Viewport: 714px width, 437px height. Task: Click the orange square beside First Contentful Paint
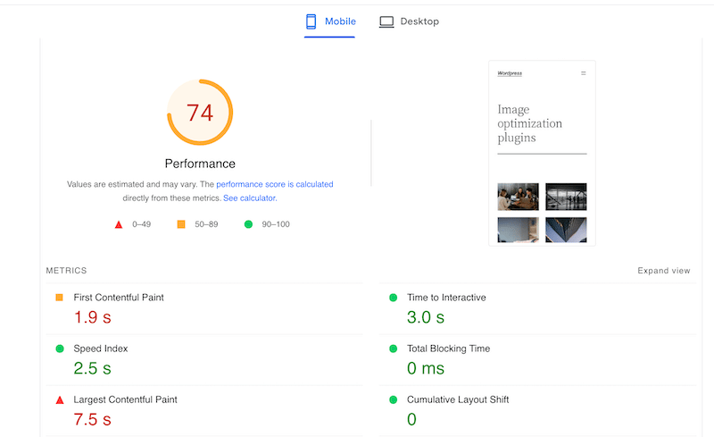click(x=59, y=298)
